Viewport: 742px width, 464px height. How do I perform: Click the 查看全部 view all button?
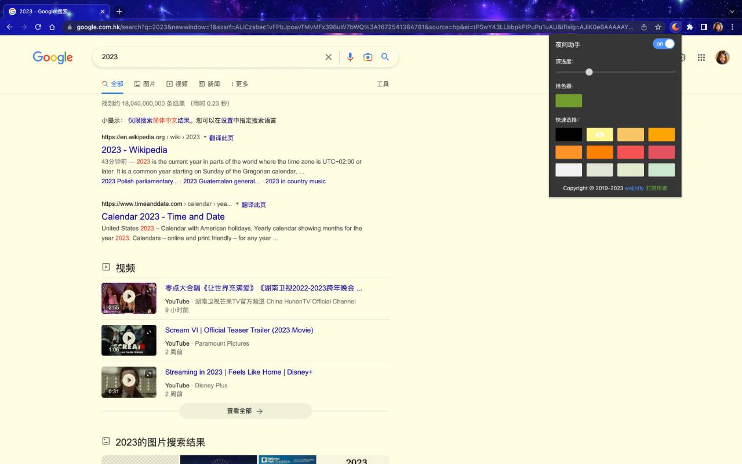coord(245,411)
